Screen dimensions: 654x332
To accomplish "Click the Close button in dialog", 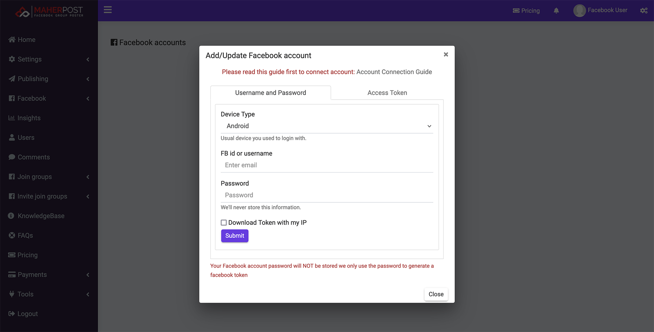I will 436,294.
